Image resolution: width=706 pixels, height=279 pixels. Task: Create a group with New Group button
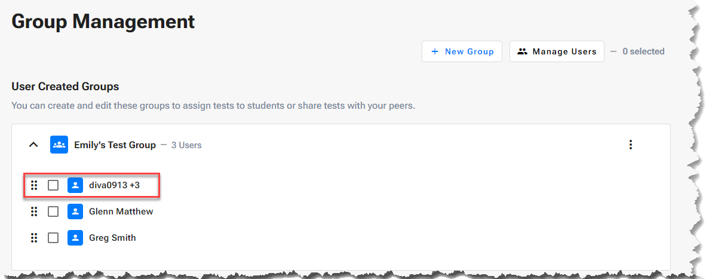(x=462, y=51)
